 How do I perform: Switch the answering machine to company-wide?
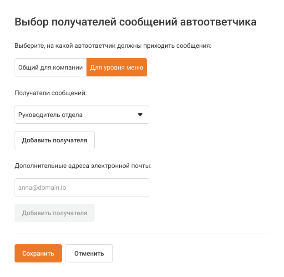pos(51,67)
